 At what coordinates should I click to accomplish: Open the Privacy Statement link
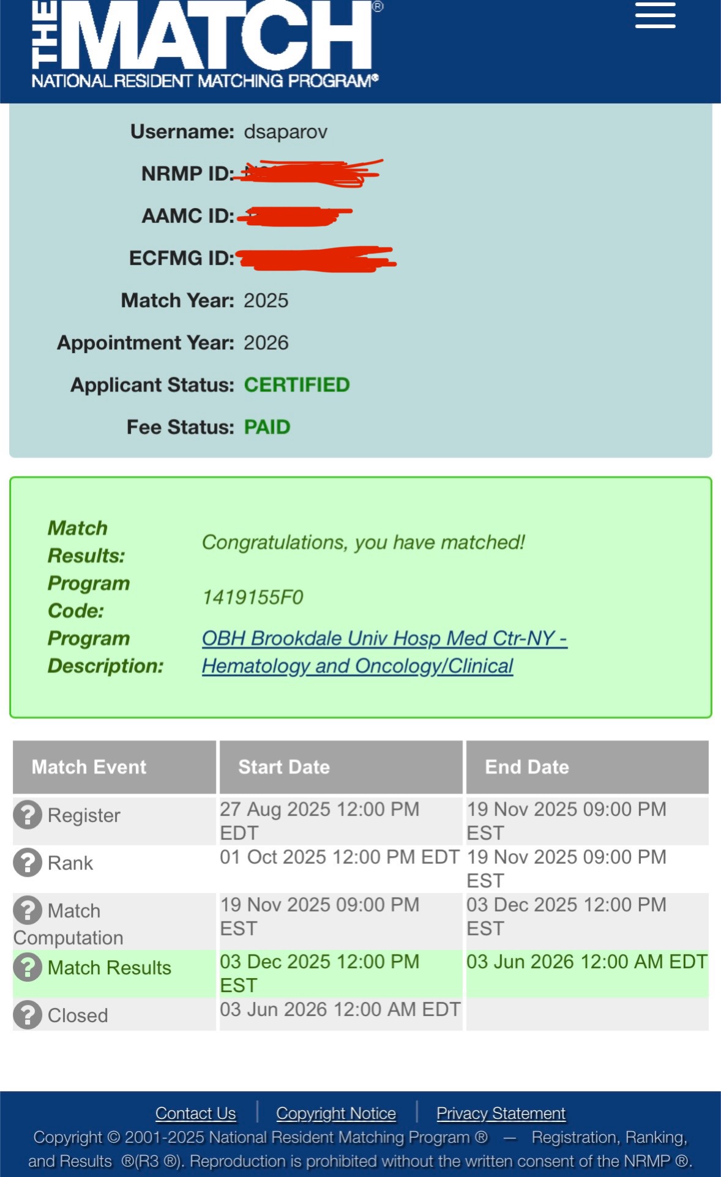pyautogui.click(x=501, y=1113)
